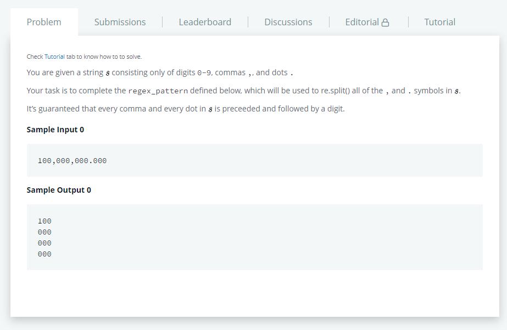Click the regex_pattern code text
This screenshot has width=507, height=330.
click(158, 91)
